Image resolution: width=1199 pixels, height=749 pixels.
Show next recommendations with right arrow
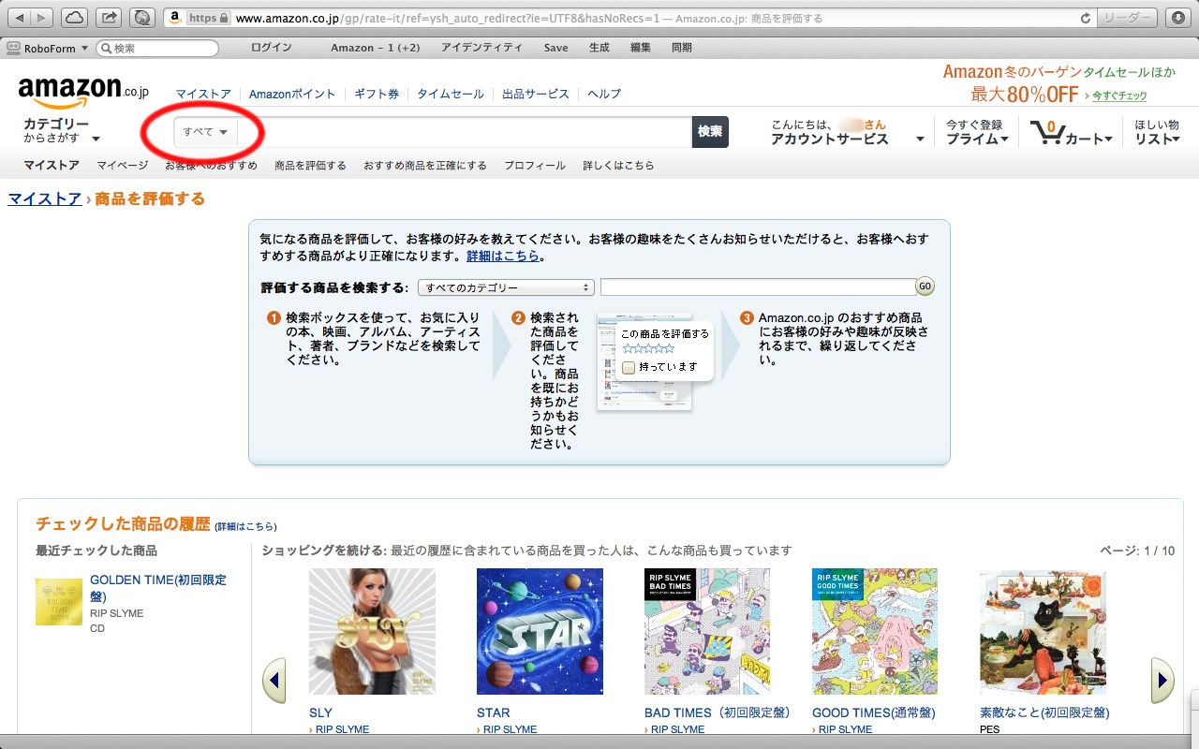pyautogui.click(x=1162, y=681)
